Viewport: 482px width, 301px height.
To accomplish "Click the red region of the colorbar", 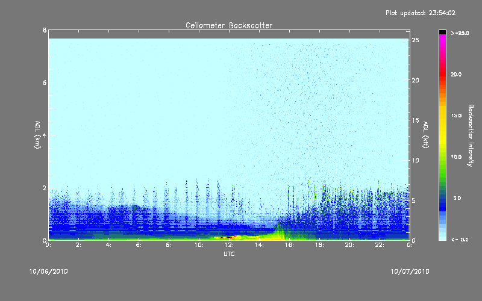I will click(442, 73).
